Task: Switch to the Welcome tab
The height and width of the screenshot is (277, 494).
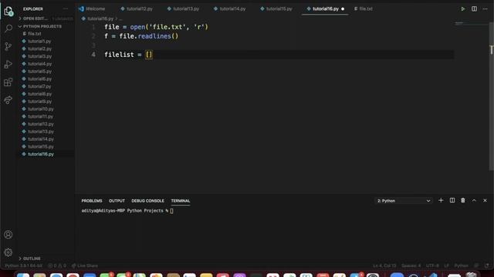Action: (92, 8)
